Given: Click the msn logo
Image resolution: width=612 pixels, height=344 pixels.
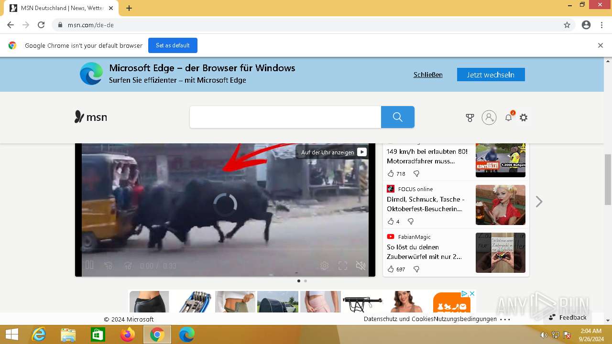Looking at the screenshot, I should pyautogui.click(x=90, y=117).
